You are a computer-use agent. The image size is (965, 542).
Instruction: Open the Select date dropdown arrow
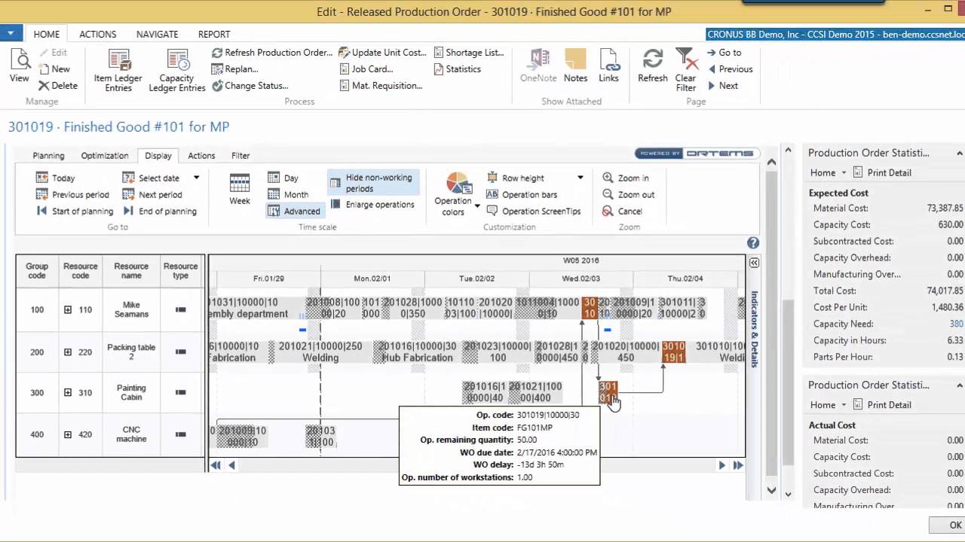(196, 178)
